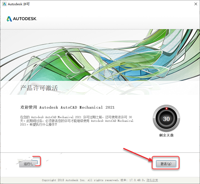Click the 30 days remaining dial
Viewport: 200px width, 184px height.
point(166,118)
